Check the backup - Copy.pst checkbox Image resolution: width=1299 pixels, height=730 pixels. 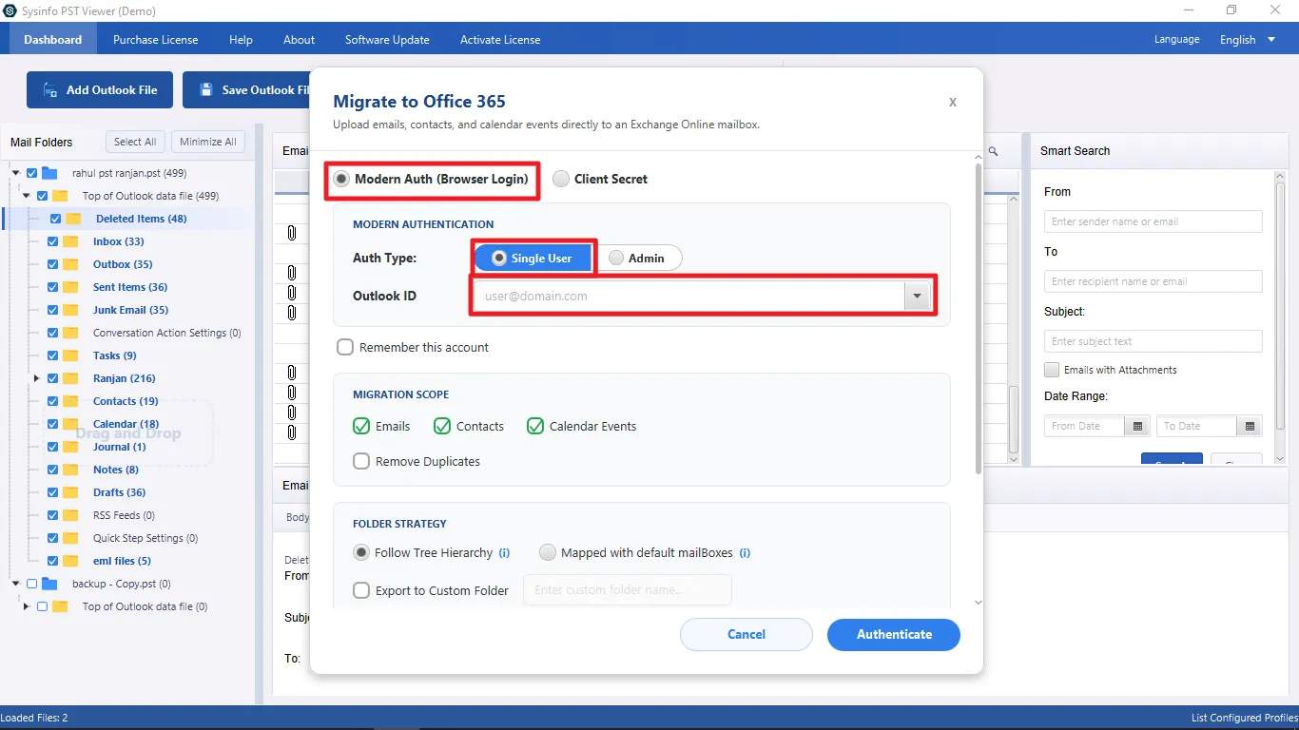(x=32, y=584)
